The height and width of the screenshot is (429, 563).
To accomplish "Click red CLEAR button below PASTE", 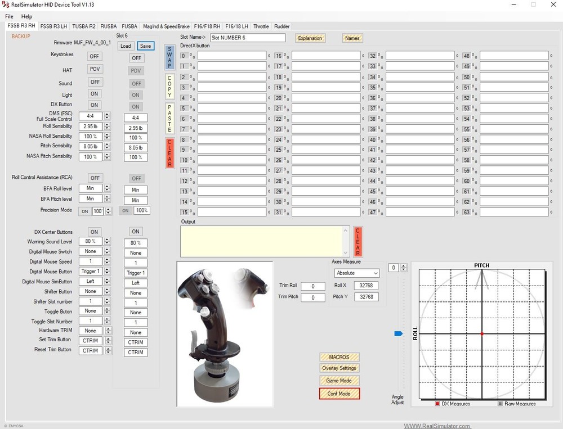I will tap(169, 153).
